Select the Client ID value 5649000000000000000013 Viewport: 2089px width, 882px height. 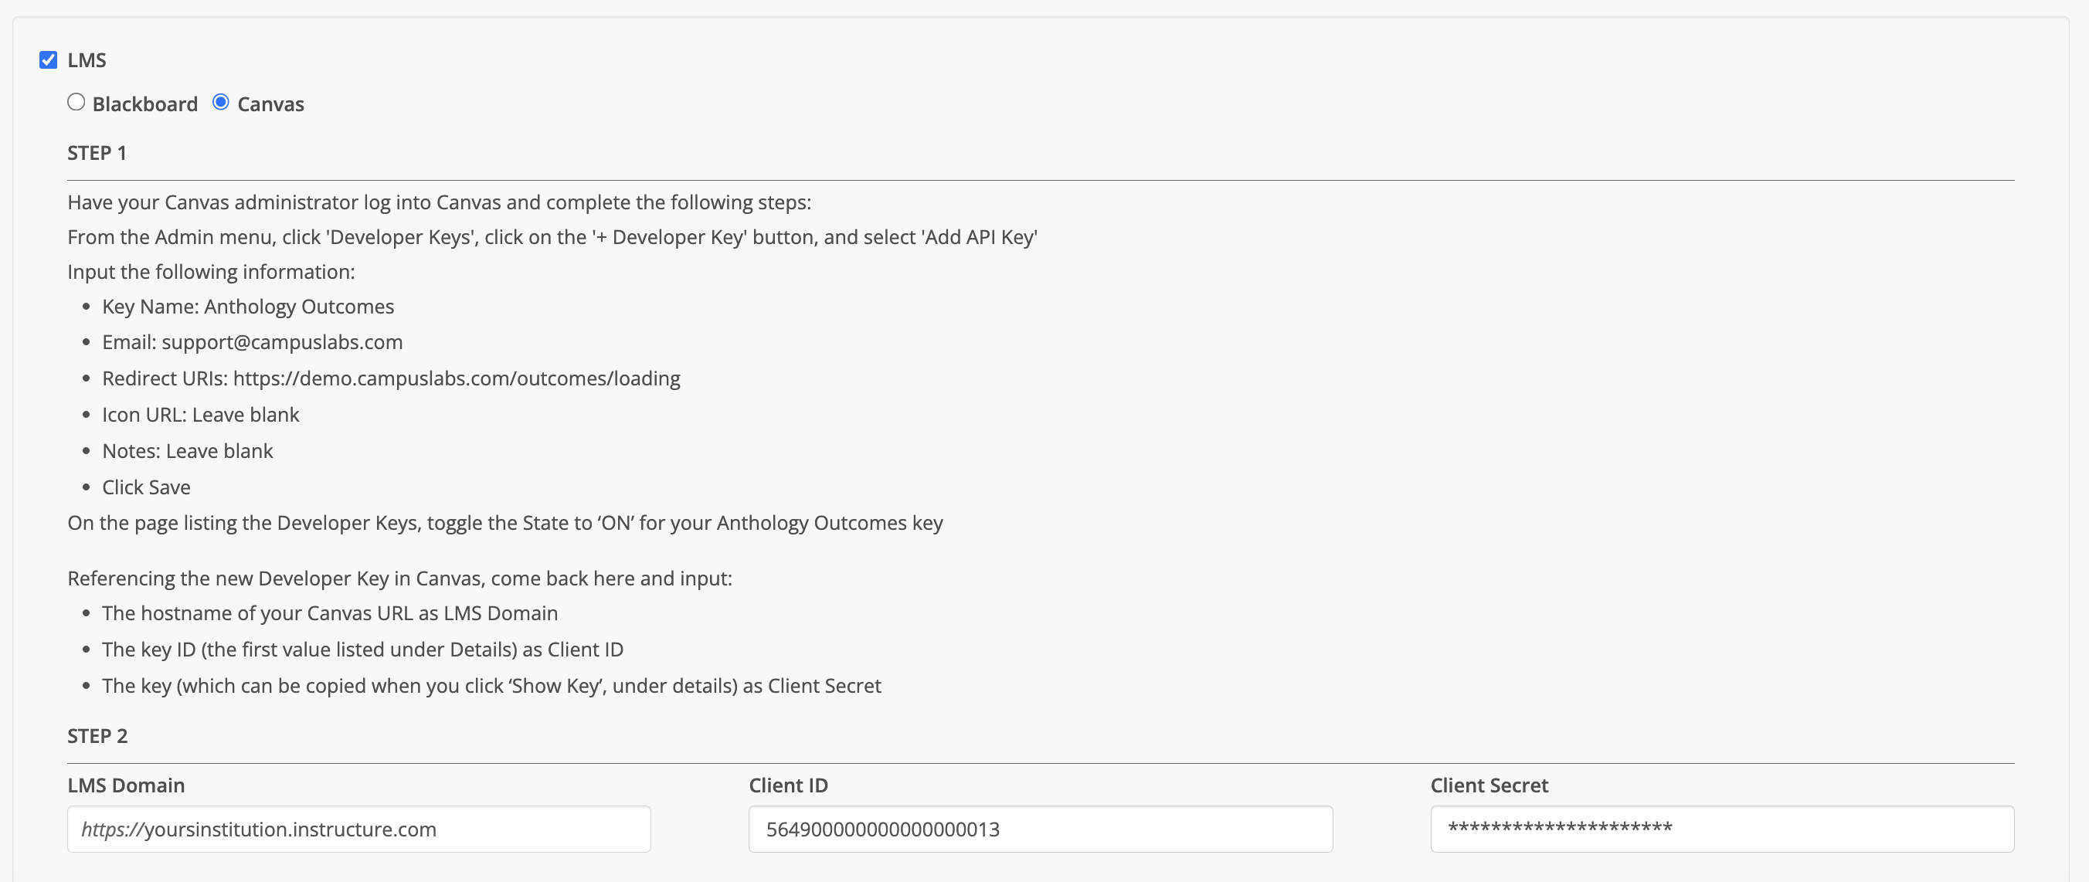(881, 829)
